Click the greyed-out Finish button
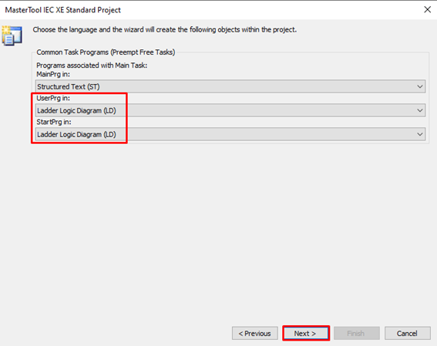437x346 pixels. (x=357, y=333)
